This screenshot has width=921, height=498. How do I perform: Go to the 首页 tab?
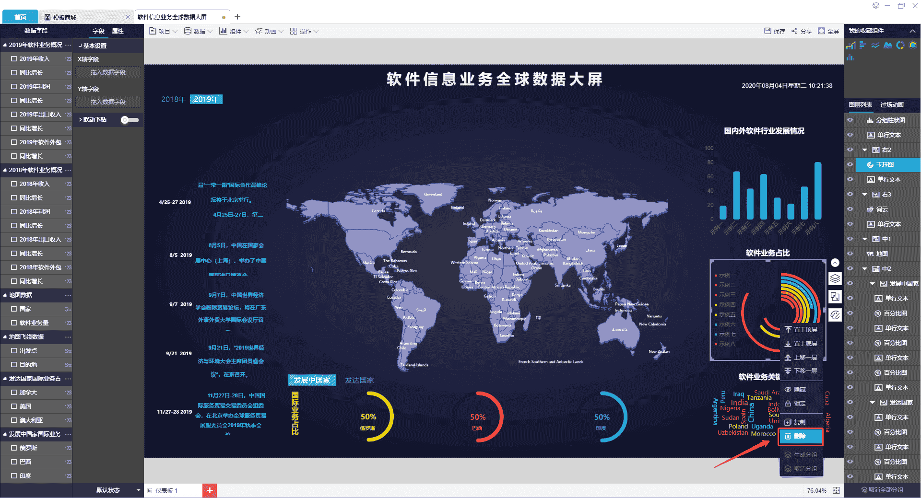(x=20, y=17)
